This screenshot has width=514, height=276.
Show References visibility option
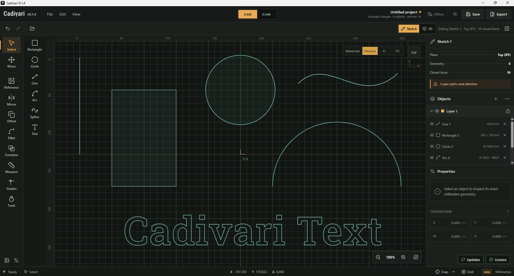352,51
